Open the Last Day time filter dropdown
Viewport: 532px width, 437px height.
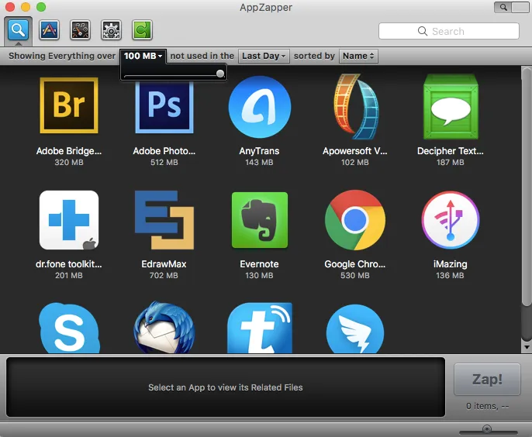point(264,56)
